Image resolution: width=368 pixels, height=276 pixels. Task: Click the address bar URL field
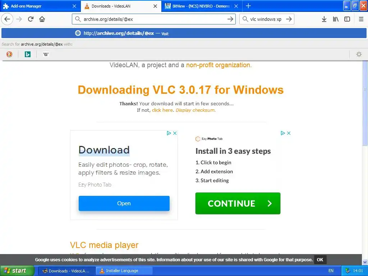[x=154, y=19]
